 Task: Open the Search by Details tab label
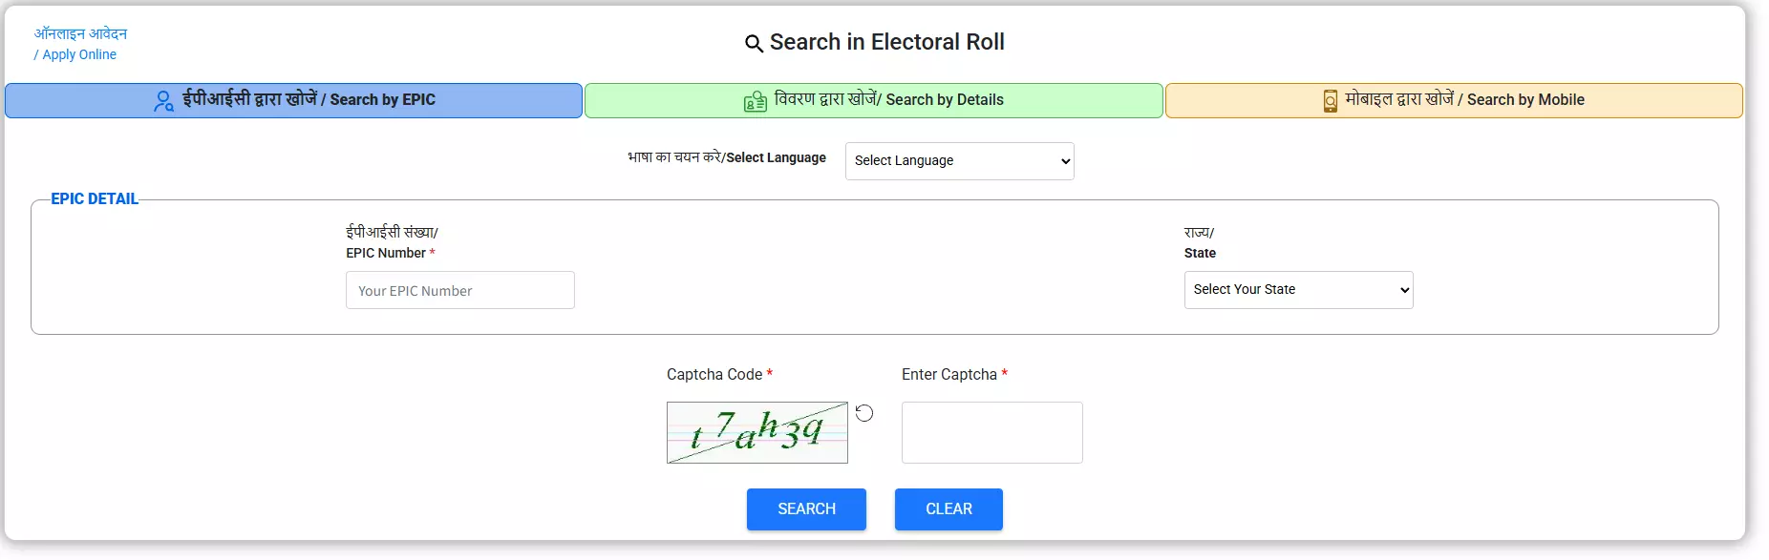888,99
